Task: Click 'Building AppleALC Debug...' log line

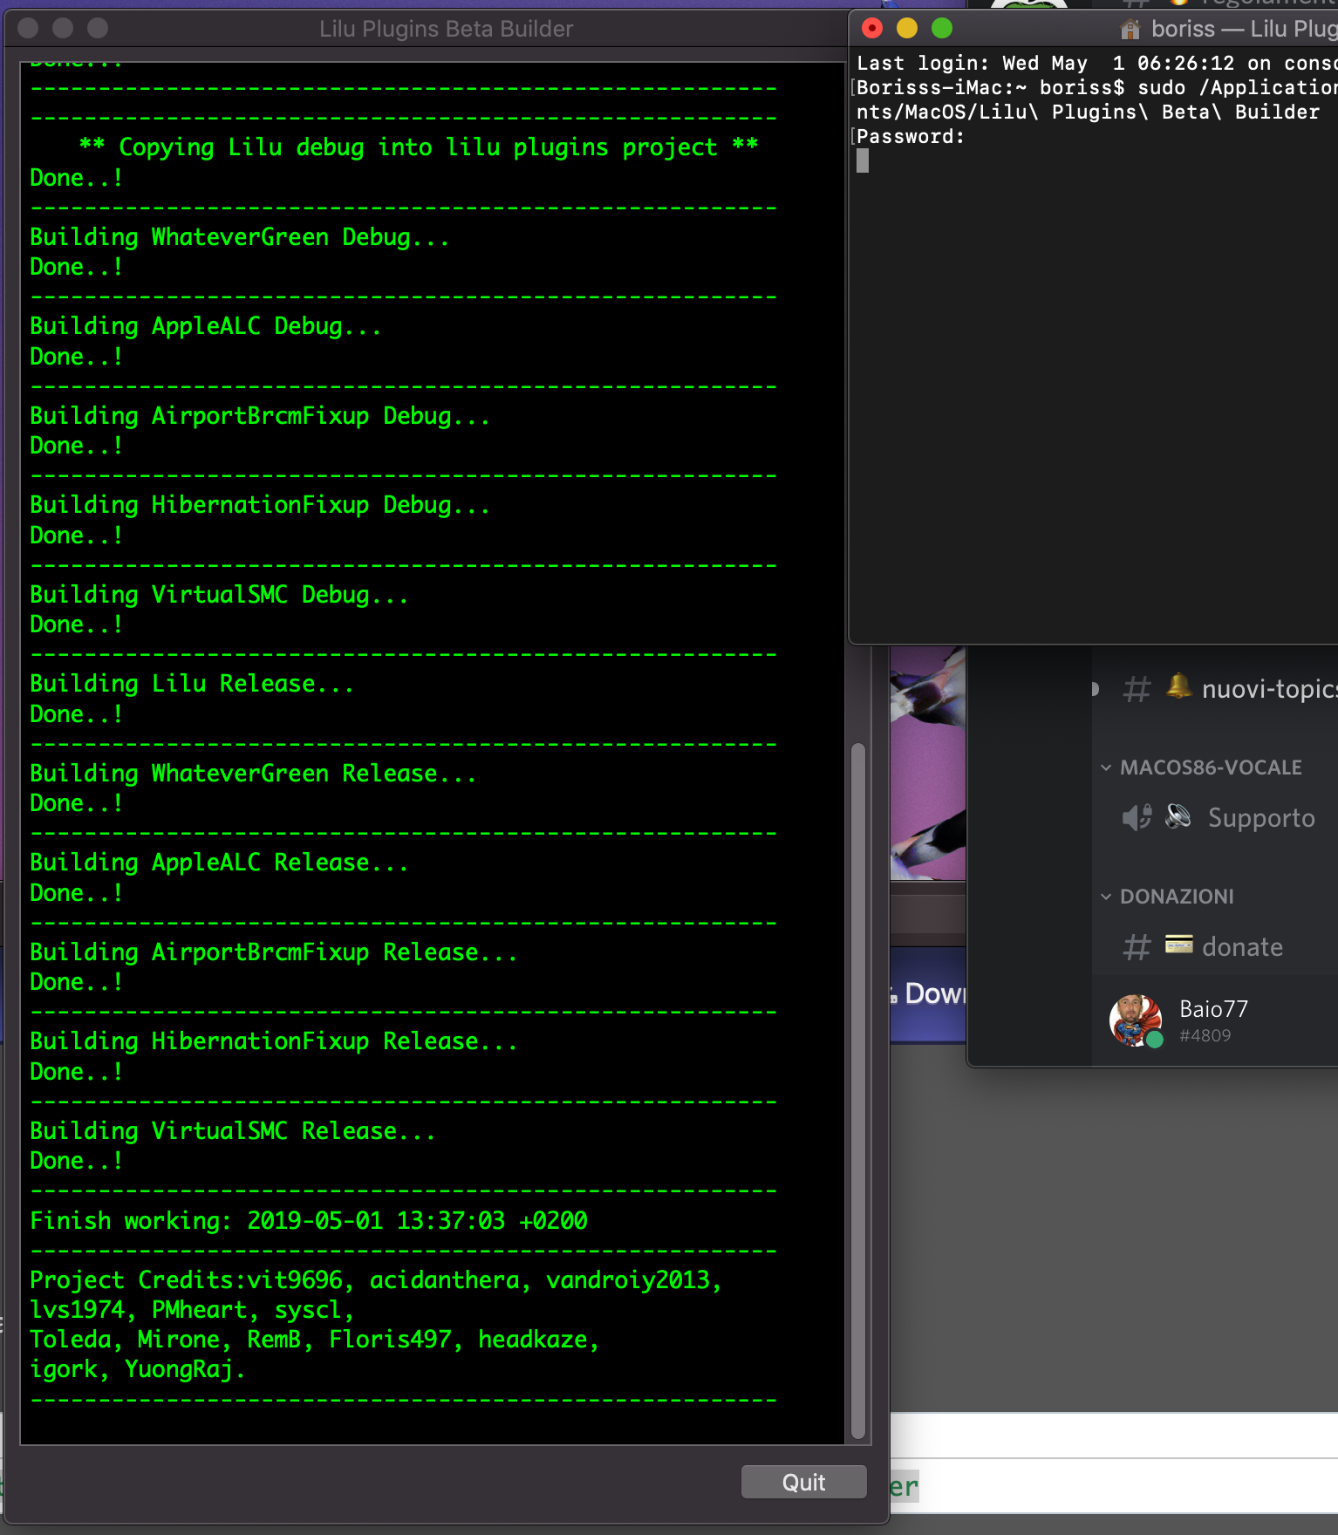Action: 206,326
